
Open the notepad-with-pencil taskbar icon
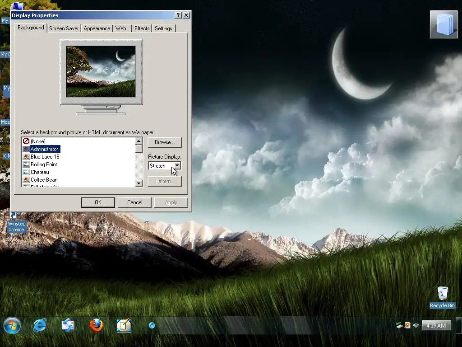click(124, 325)
